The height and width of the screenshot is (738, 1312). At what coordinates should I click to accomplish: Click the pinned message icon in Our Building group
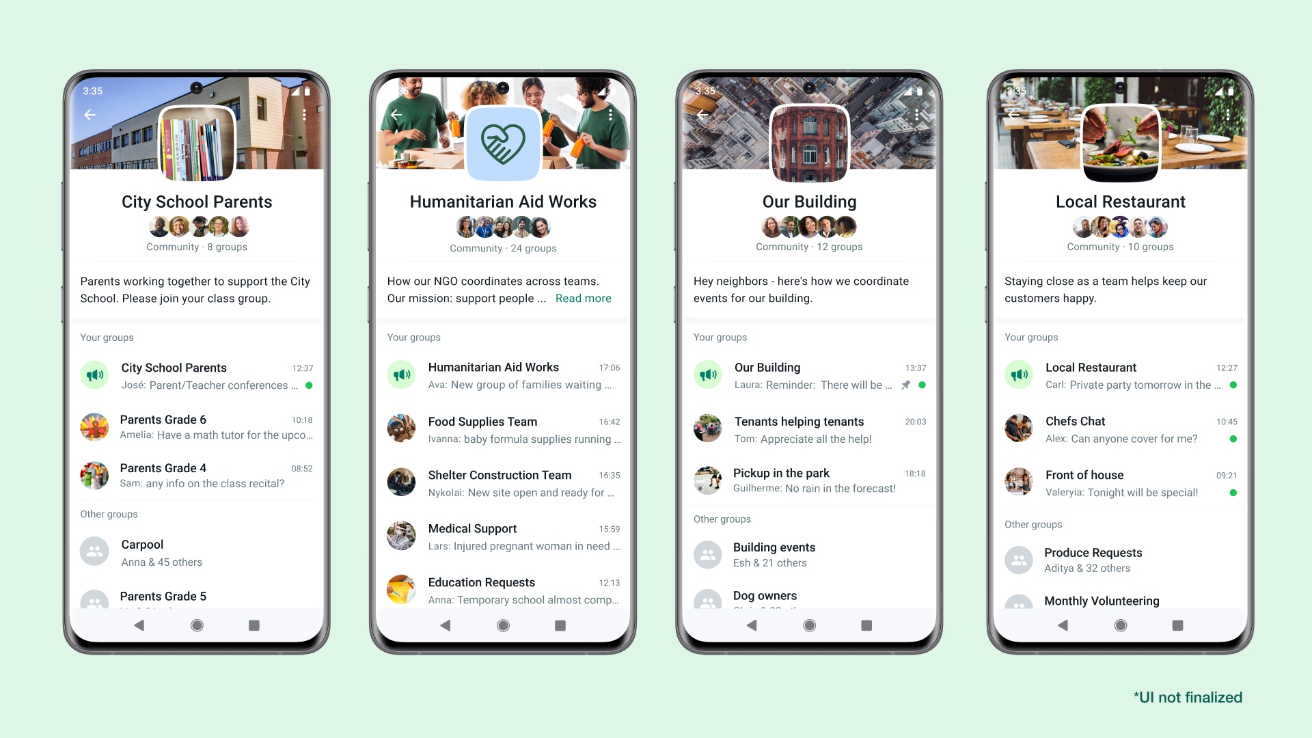(905, 385)
